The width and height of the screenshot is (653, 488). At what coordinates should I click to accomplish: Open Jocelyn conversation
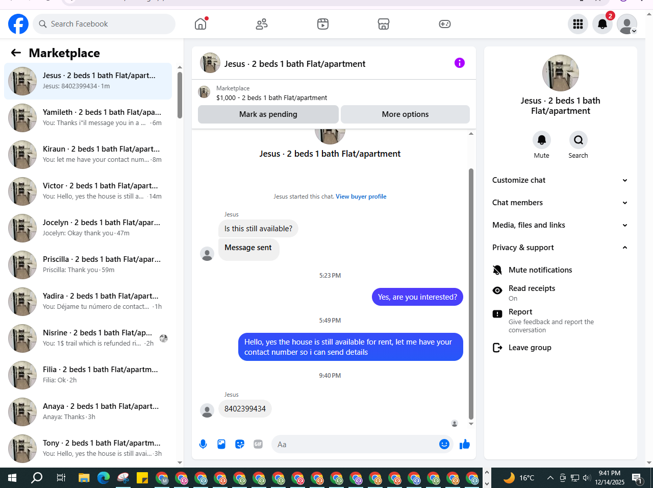[x=88, y=228]
